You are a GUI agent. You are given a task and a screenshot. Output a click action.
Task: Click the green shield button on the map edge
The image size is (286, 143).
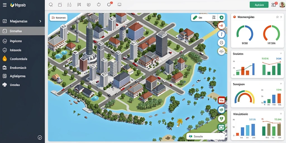click(221, 118)
